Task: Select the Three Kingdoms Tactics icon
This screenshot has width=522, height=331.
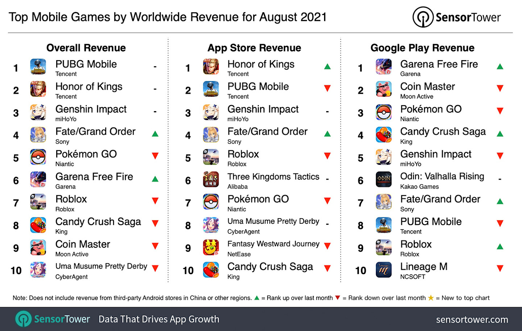Action: tap(211, 179)
